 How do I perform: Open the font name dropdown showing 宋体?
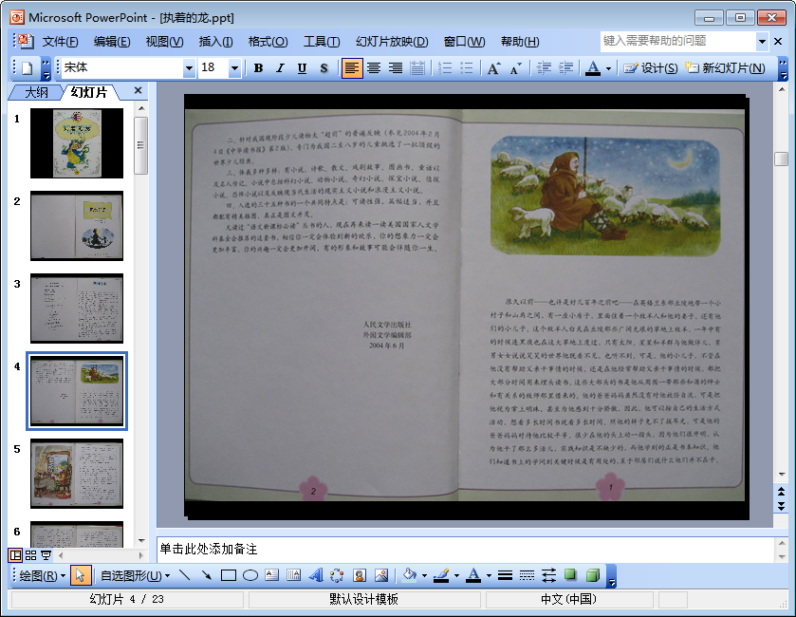tap(189, 68)
